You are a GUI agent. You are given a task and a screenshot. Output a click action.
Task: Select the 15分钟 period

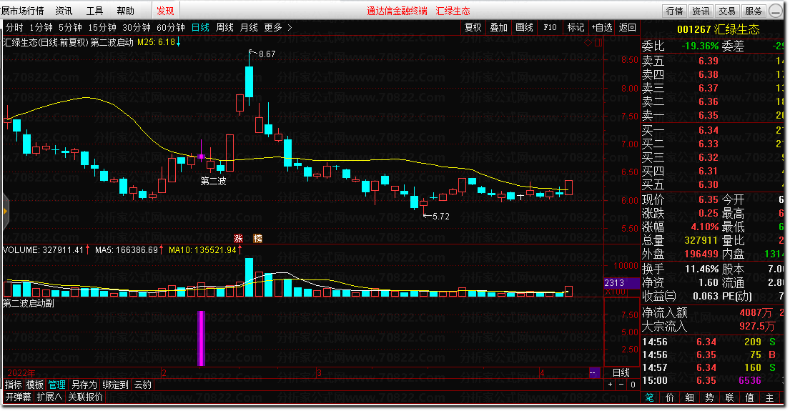pos(102,27)
